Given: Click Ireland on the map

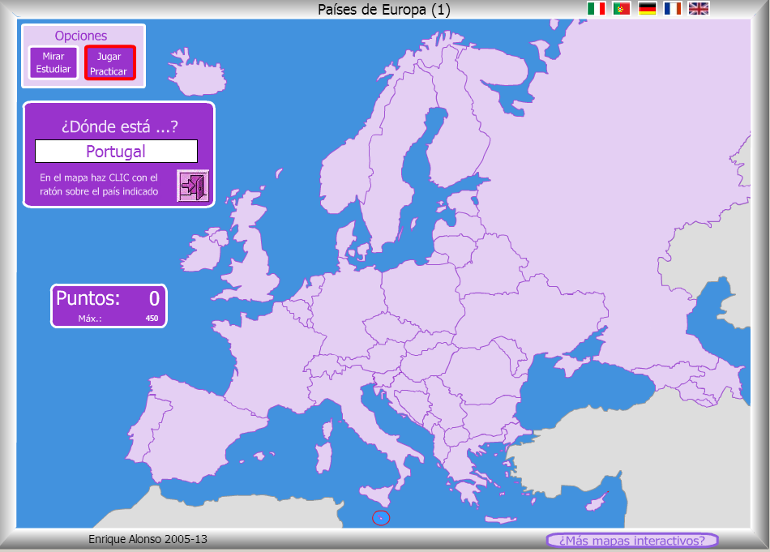Looking at the screenshot, I should point(203,252).
